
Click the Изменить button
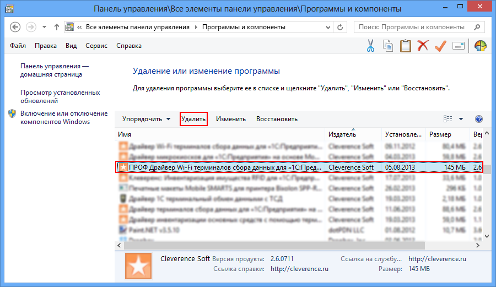[231, 119]
